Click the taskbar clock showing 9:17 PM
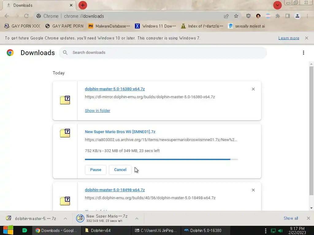This screenshot has width=314, height=235. tap(297, 230)
